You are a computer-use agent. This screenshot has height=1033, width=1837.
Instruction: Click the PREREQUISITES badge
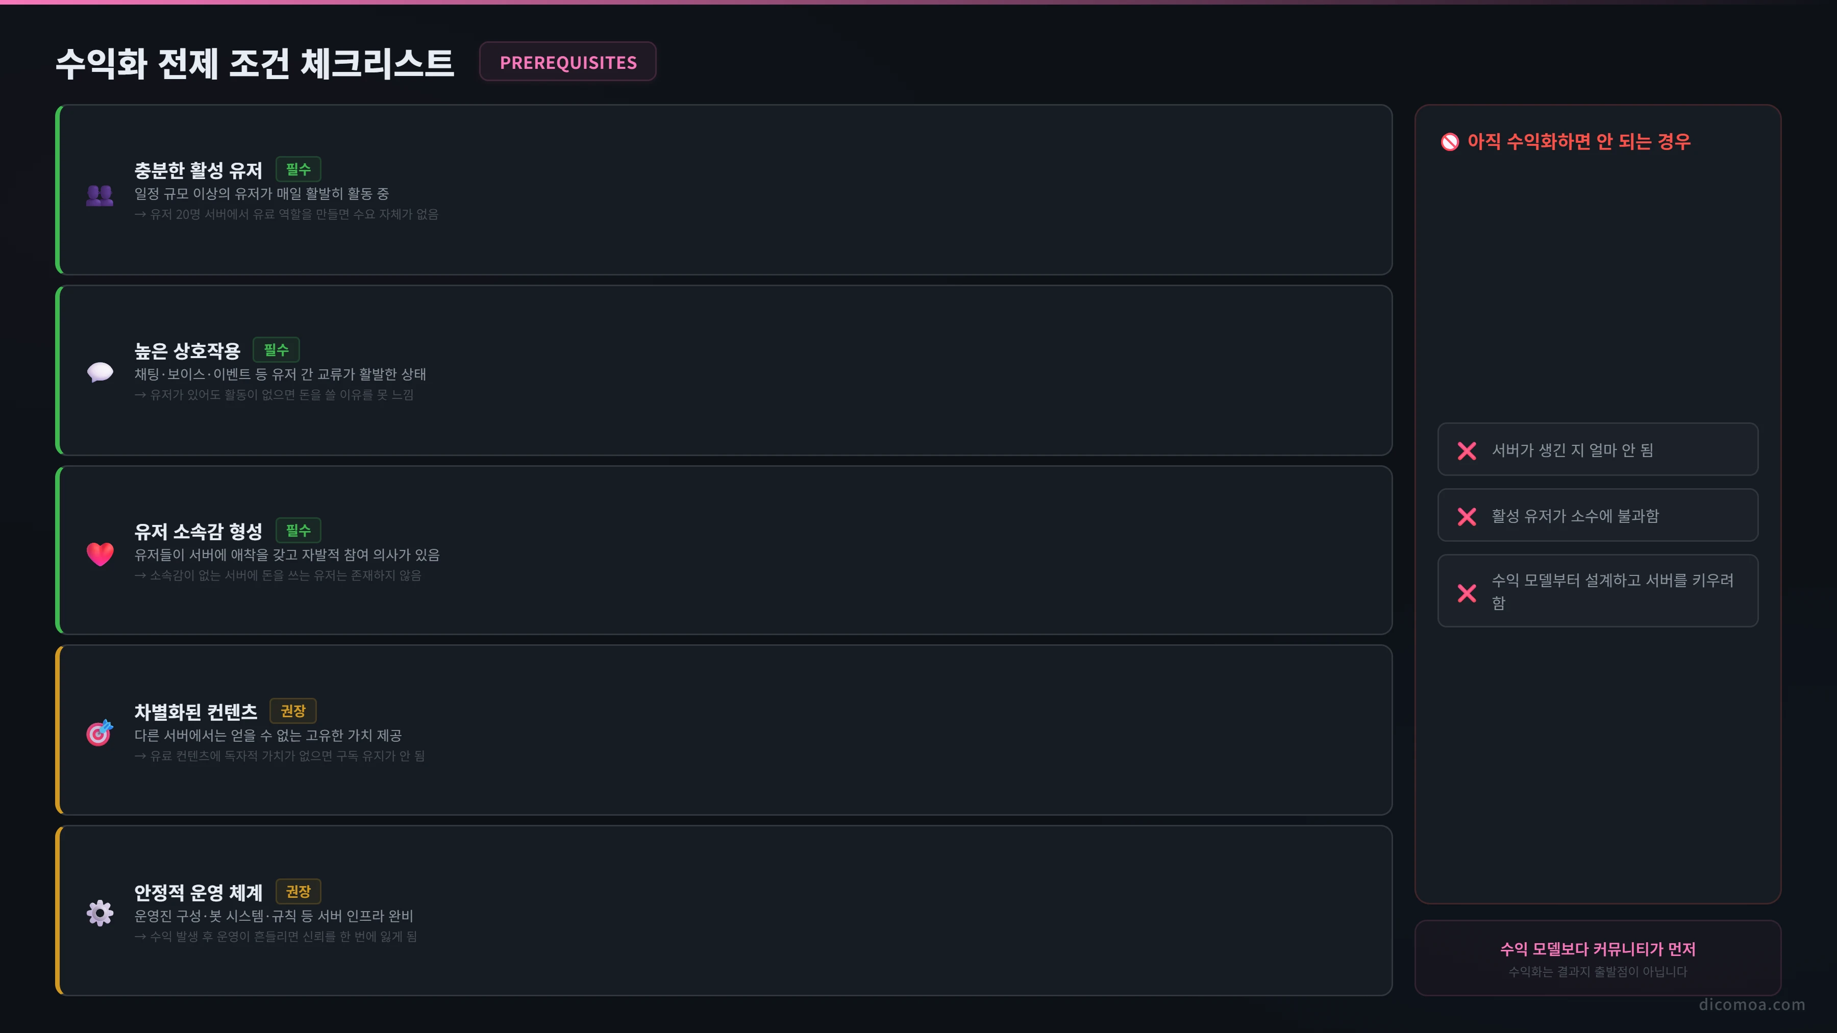(567, 62)
